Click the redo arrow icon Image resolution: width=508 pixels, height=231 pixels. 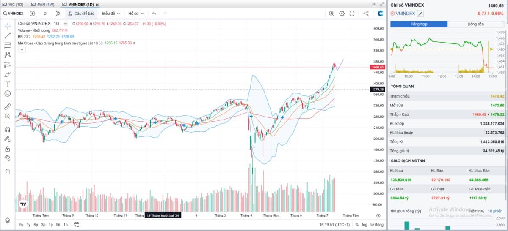coord(164,14)
